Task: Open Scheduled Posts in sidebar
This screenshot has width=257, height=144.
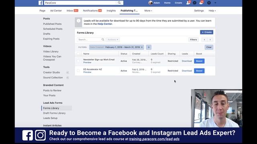Action: tap(53, 29)
